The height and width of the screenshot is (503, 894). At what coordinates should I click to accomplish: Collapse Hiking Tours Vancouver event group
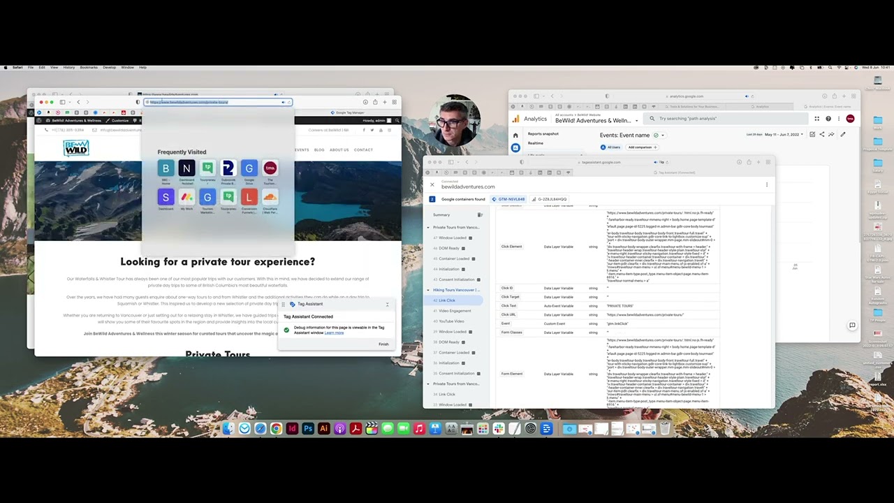[x=428, y=290]
